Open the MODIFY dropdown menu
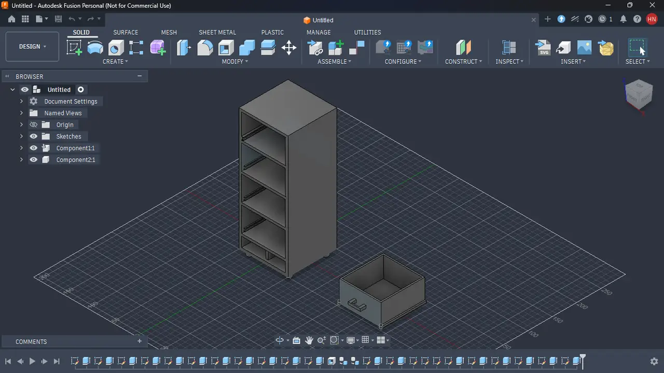The image size is (664, 373). pyautogui.click(x=235, y=61)
